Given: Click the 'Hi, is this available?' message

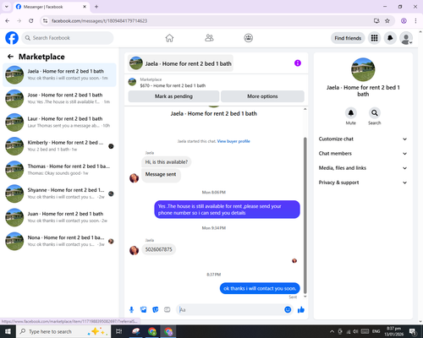Looking at the screenshot, I should (x=167, y=162).
